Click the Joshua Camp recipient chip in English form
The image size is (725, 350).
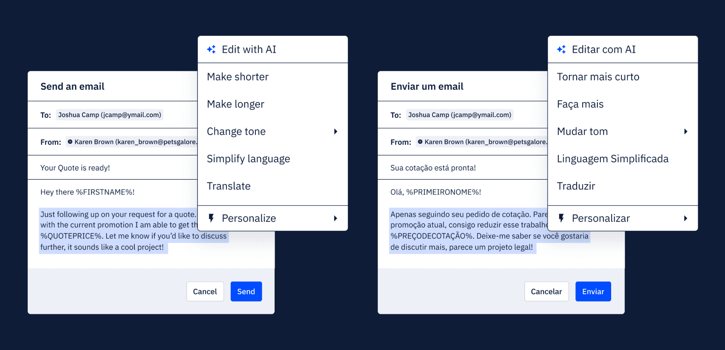110,115
